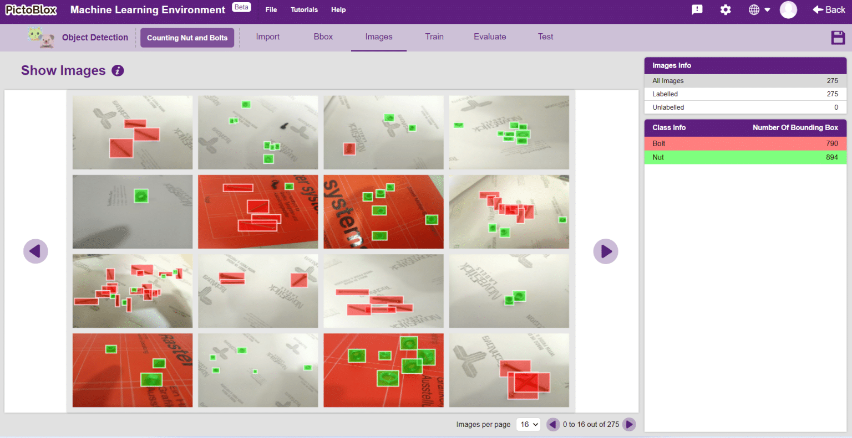The height and width of the screenshot is (438, 852).
Task: Select the Counting Nut and Bolts project button
Action: [x=187, y=38]
